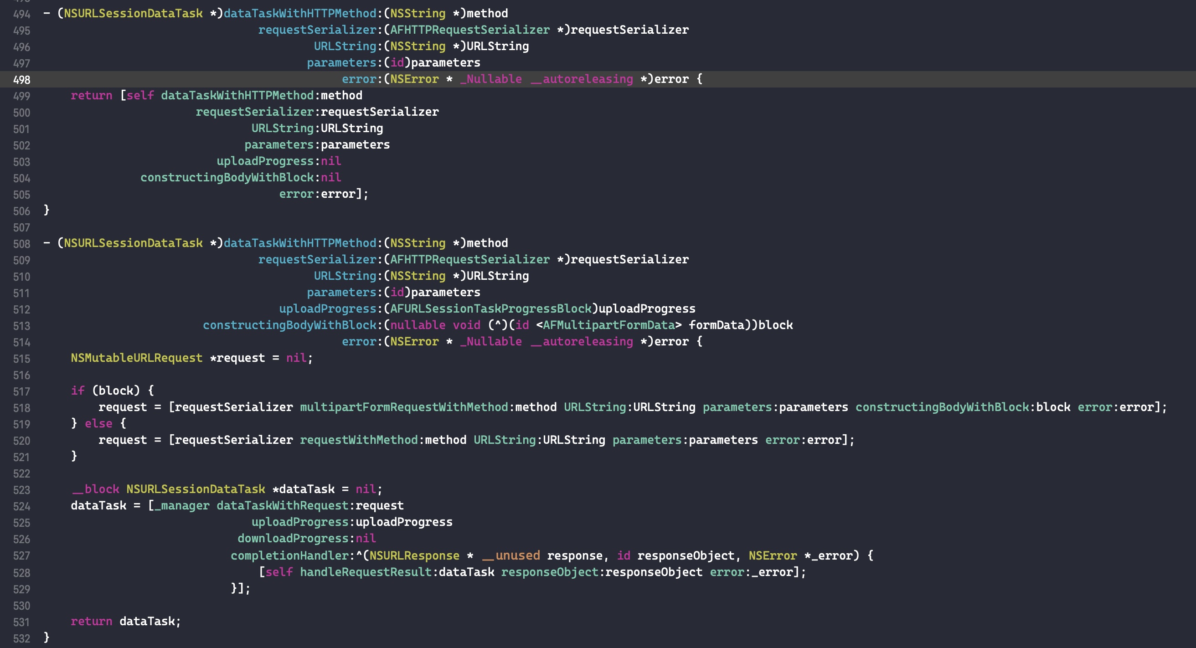Click line number 498 in the gutter
This screenshot has width=1196, height=648.
pyautogui.click(x=21, y=80)
